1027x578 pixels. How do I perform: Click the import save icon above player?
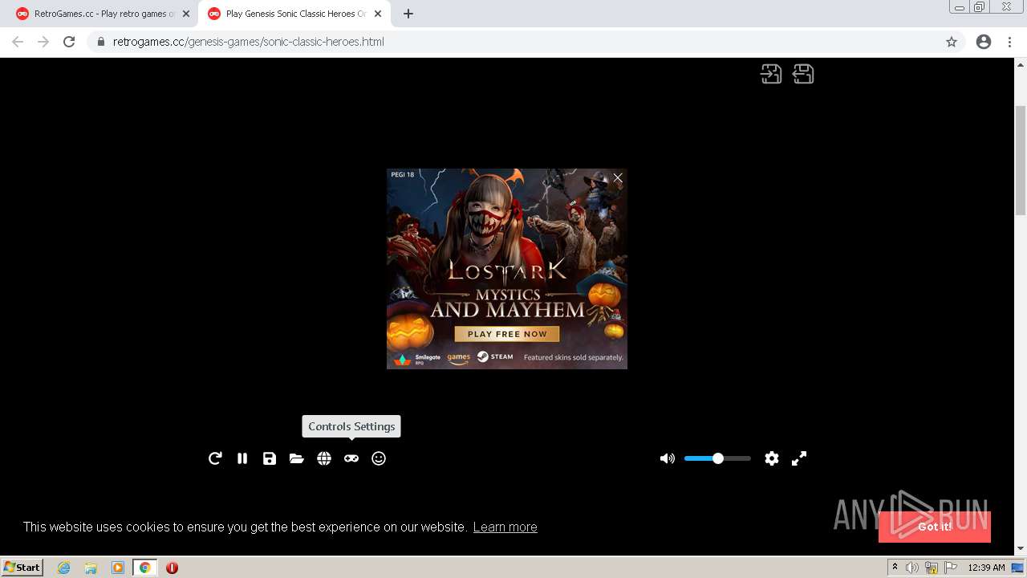click(771, 74)
